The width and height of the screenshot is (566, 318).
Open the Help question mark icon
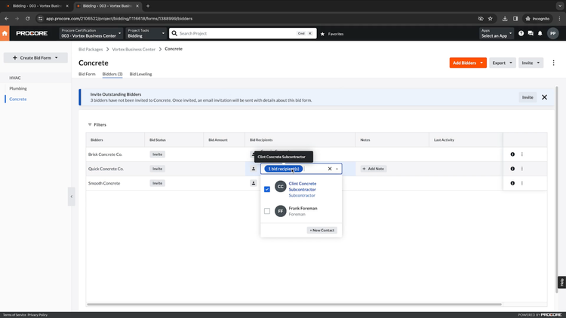pyautogui.click(x=521, y=33)
